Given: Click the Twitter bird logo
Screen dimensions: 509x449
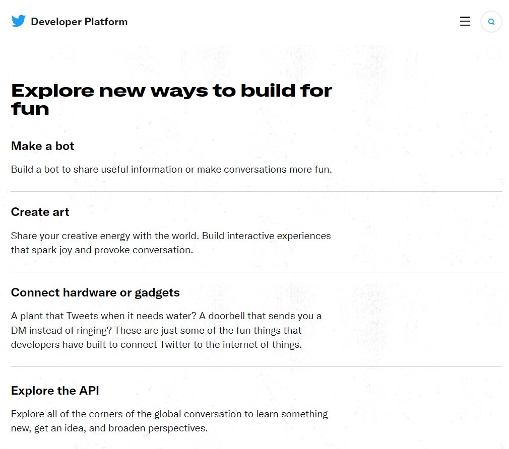Looking at the screenshot, I should click(x=18, y=21).
